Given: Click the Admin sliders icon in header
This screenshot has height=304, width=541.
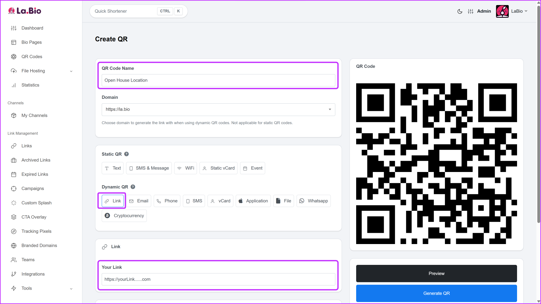Looking at the screenshot, I should [471, 11].
